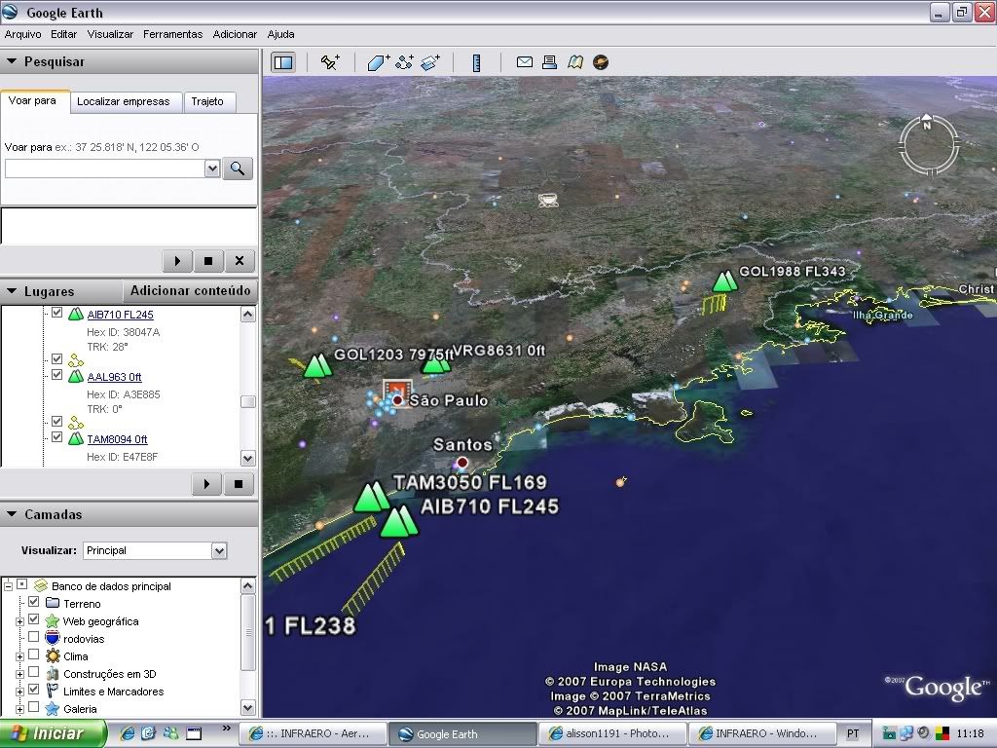Enable Construções em 3D checkbox
997x748 pixels.
(34, 672)
